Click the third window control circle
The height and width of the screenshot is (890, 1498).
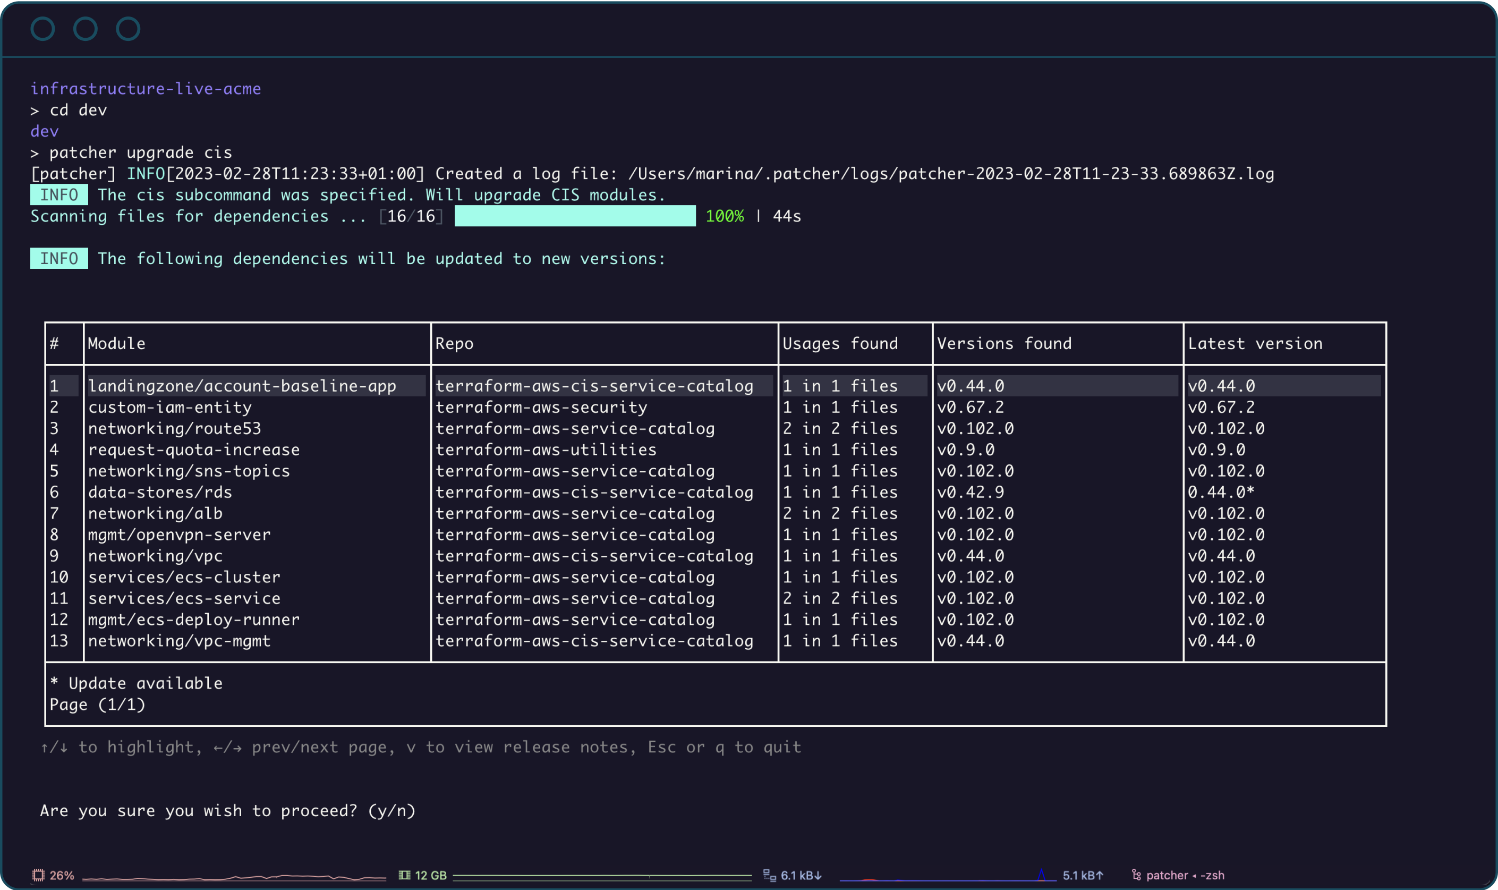pos(128,29)
